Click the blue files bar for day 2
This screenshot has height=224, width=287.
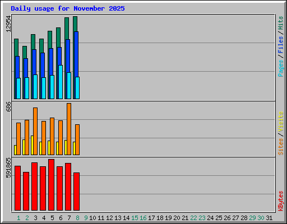click(26, 68)
